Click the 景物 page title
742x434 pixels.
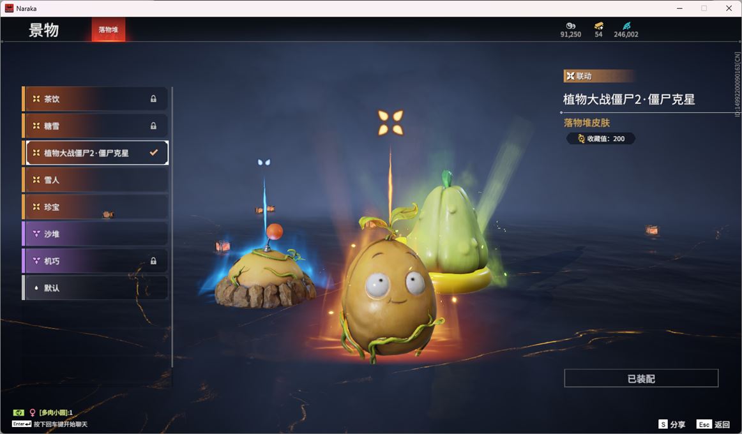pos(43,30)
